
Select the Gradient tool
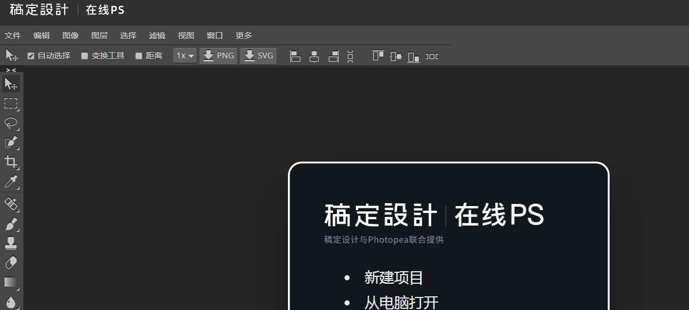tap(11, 282)
